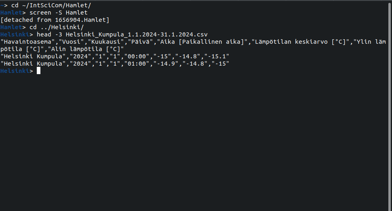Click the "-15.1" temperature value
392x211 pixels.
coord(217,56)
